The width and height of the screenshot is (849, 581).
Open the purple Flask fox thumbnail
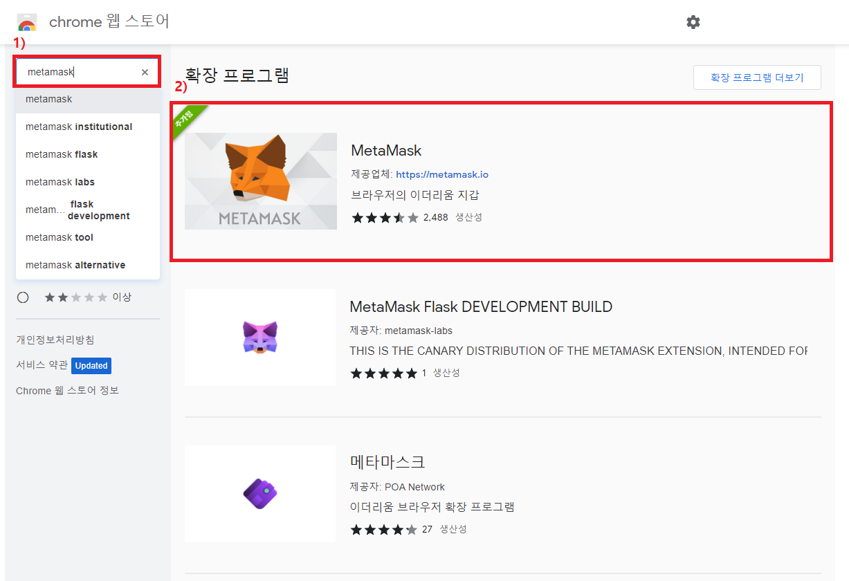[260, 338]
